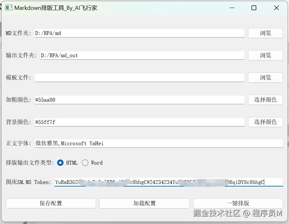Minimize the Markdown排版工具 window
This screenshot has height=224, width=289.
[x=232, y=8]
